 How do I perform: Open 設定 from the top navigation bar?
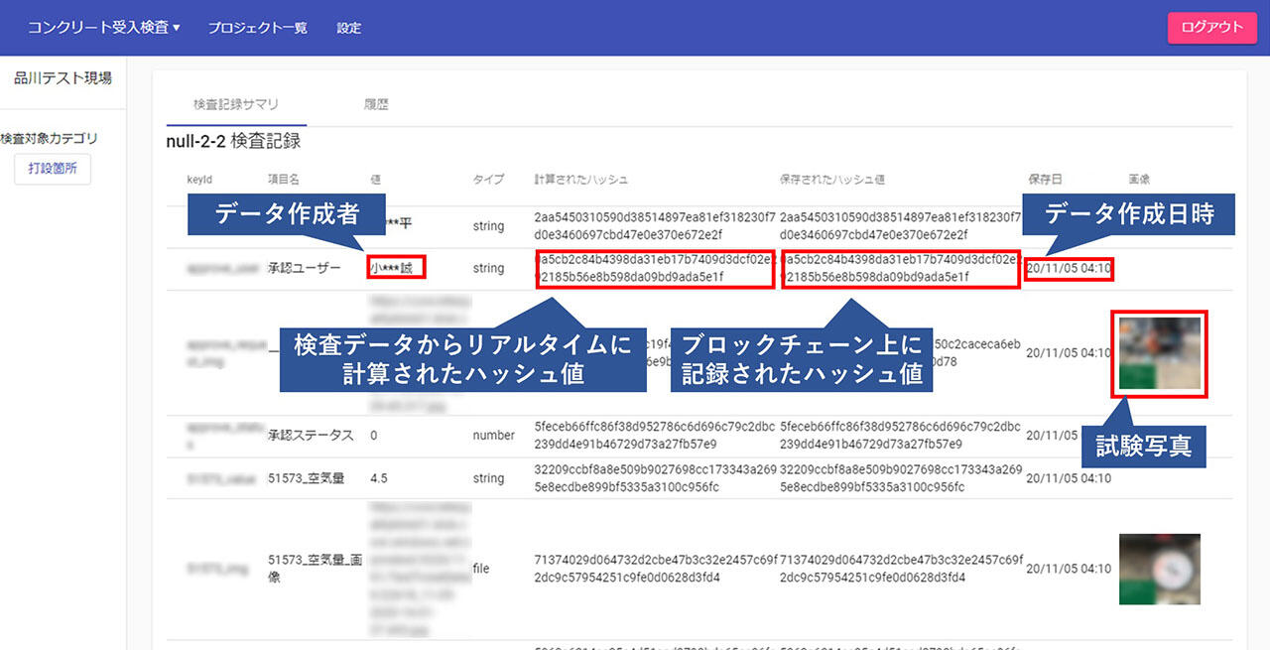click(349, 28)
